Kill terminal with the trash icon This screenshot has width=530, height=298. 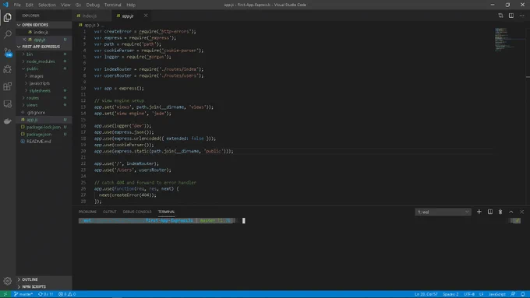pos(500,212)
